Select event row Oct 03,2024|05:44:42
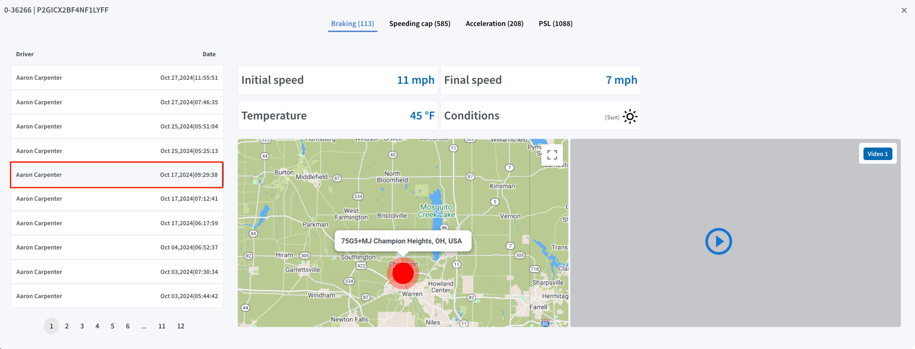Viewport: 915px width, 349px height. click(x=117, y=296)
